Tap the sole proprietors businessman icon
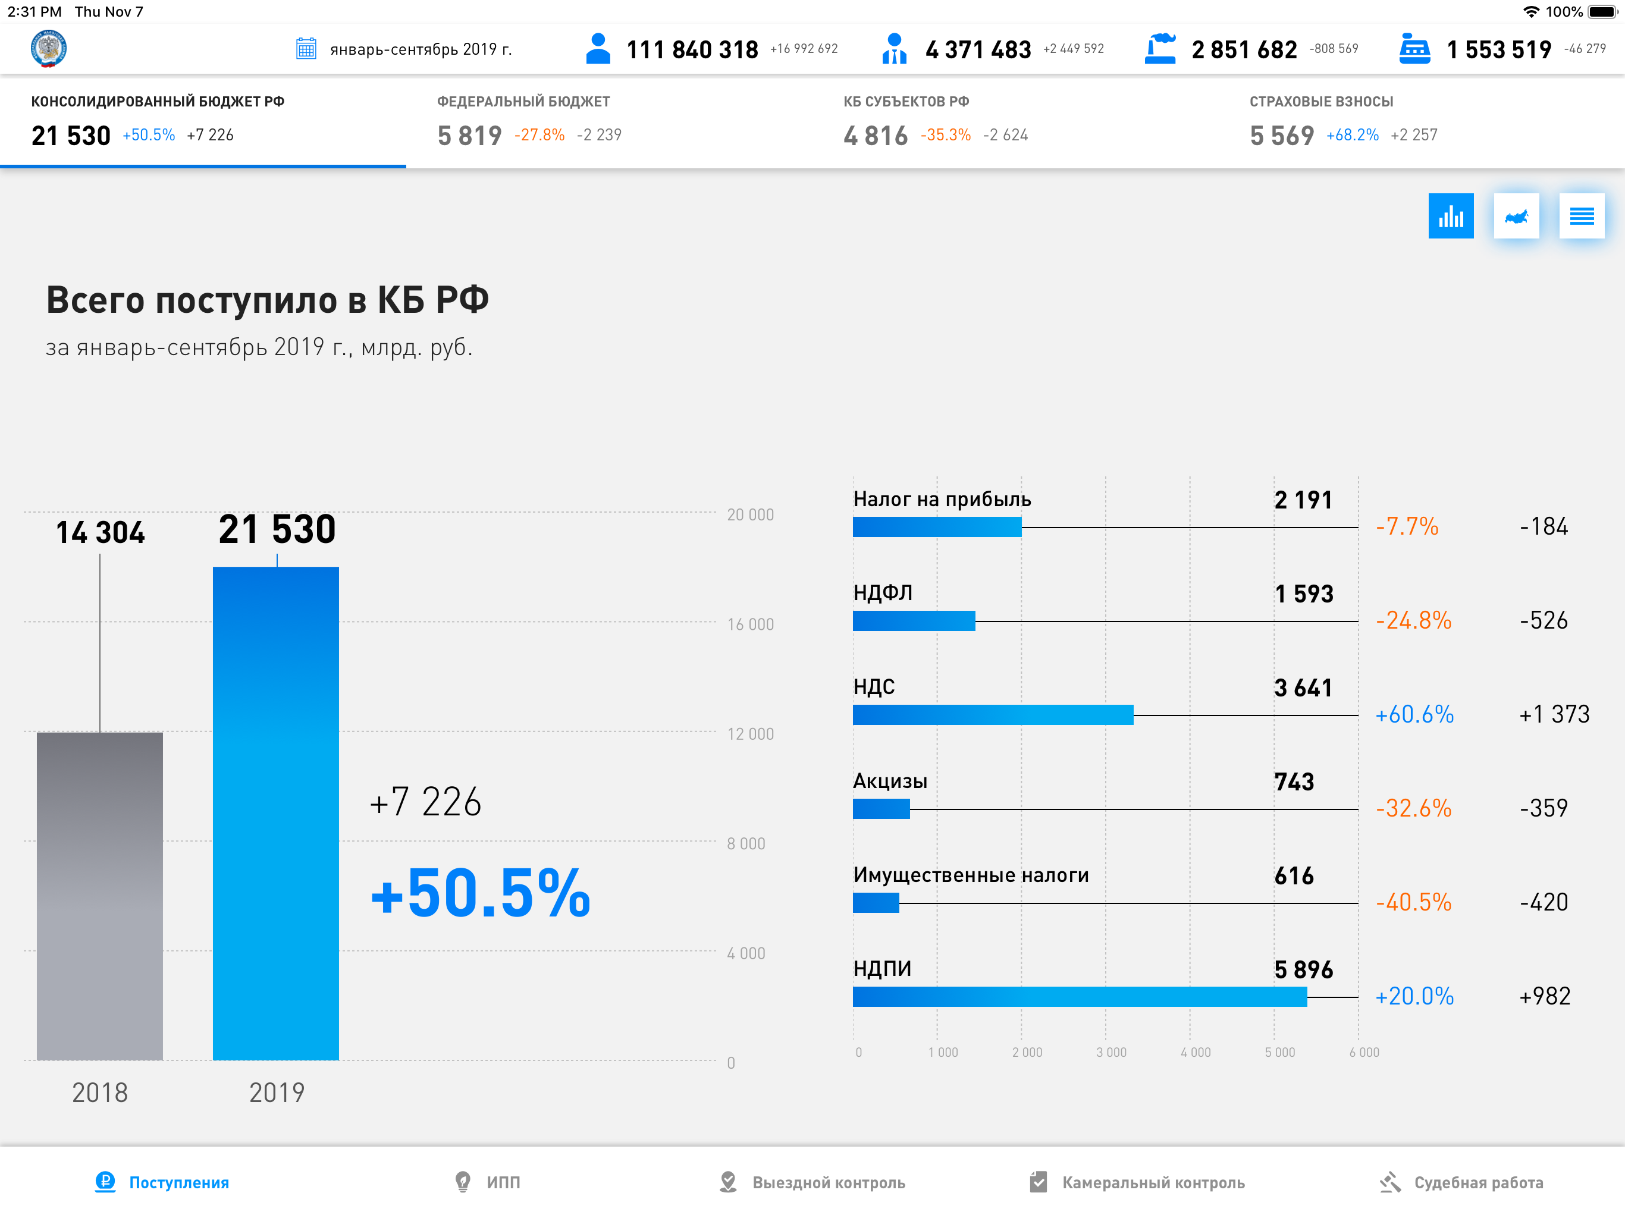The image size is (1625, 1218). click(893, 49)
